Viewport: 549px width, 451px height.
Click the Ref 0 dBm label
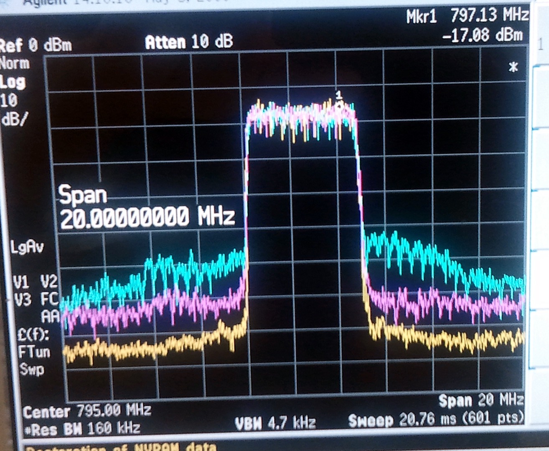[36, 45]
